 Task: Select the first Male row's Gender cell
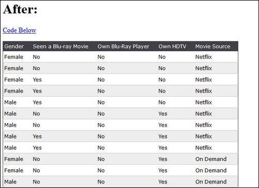click(x=10, y=102)
